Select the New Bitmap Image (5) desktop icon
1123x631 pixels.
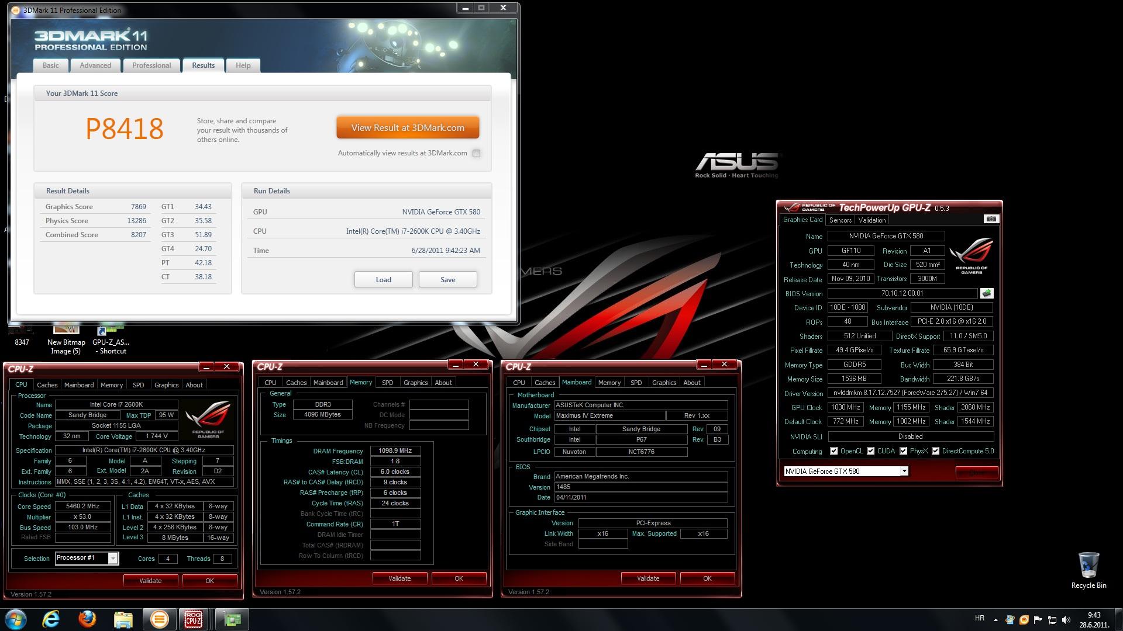pyautogui.click(x=66, y=339)
